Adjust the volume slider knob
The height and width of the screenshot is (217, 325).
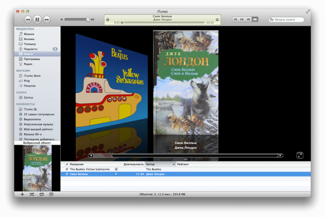(88, 20)
